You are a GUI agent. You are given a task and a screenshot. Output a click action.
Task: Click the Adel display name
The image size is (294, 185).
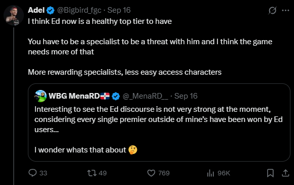[36, 10]
